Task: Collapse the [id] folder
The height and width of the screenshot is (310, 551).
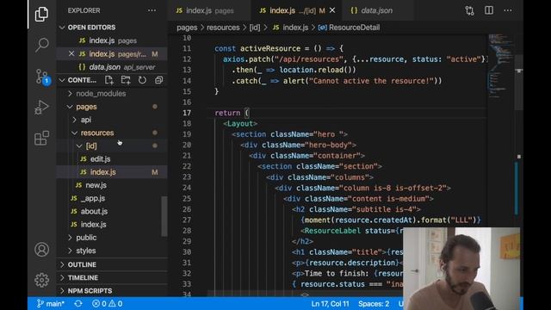Action: (91, 146)
